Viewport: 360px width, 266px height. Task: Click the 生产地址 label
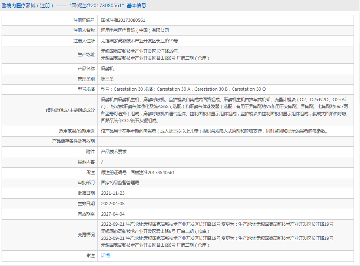point(86,55)
